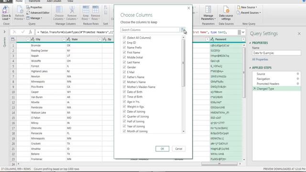Click the Search Columns input field
This screenshot has width=306, height=172.
pos(150,30)
